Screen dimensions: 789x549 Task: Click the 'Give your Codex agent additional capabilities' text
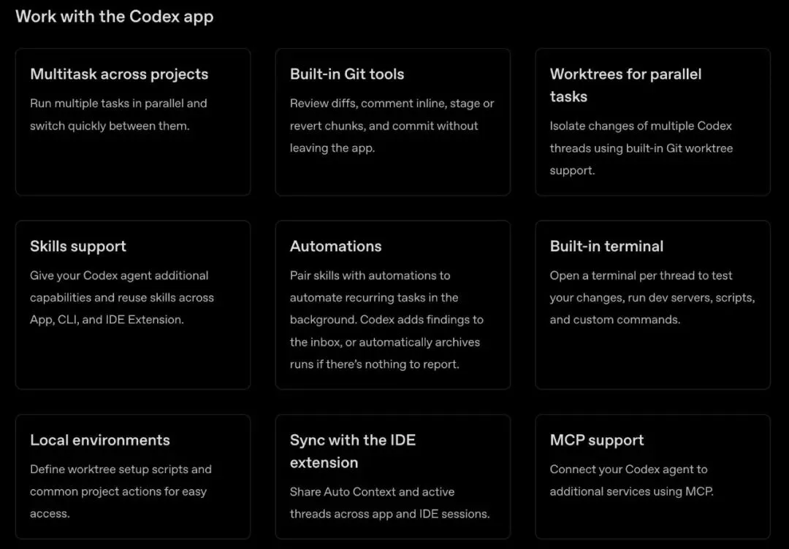(122, 297)
